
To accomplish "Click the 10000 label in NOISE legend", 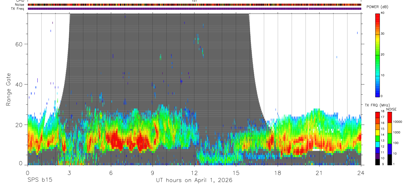I will pyautogui.click(x=397, y=122).
